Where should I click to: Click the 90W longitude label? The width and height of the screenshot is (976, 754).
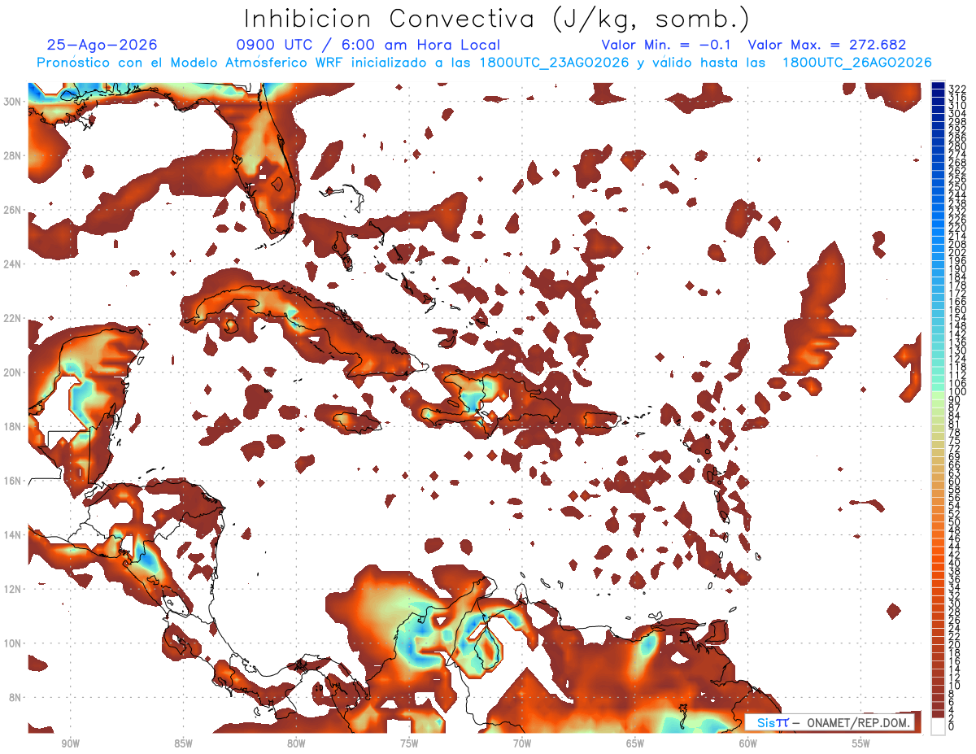tap(70, 743)
